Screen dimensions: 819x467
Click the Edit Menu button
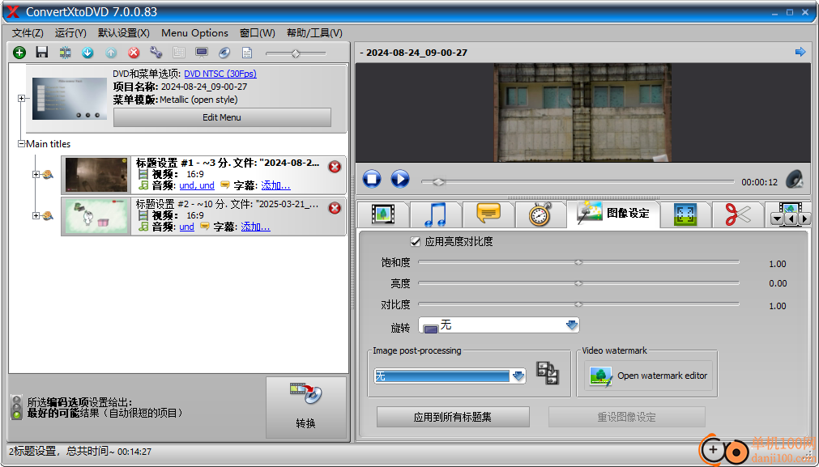tap(222, 117)
